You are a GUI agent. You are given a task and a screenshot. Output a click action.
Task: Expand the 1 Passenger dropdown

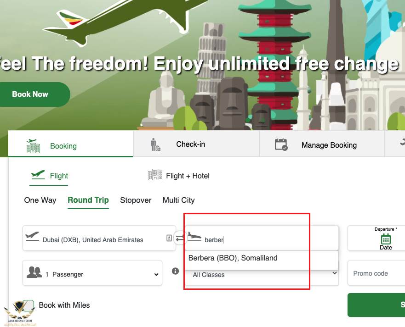click(x=92, y=273)
